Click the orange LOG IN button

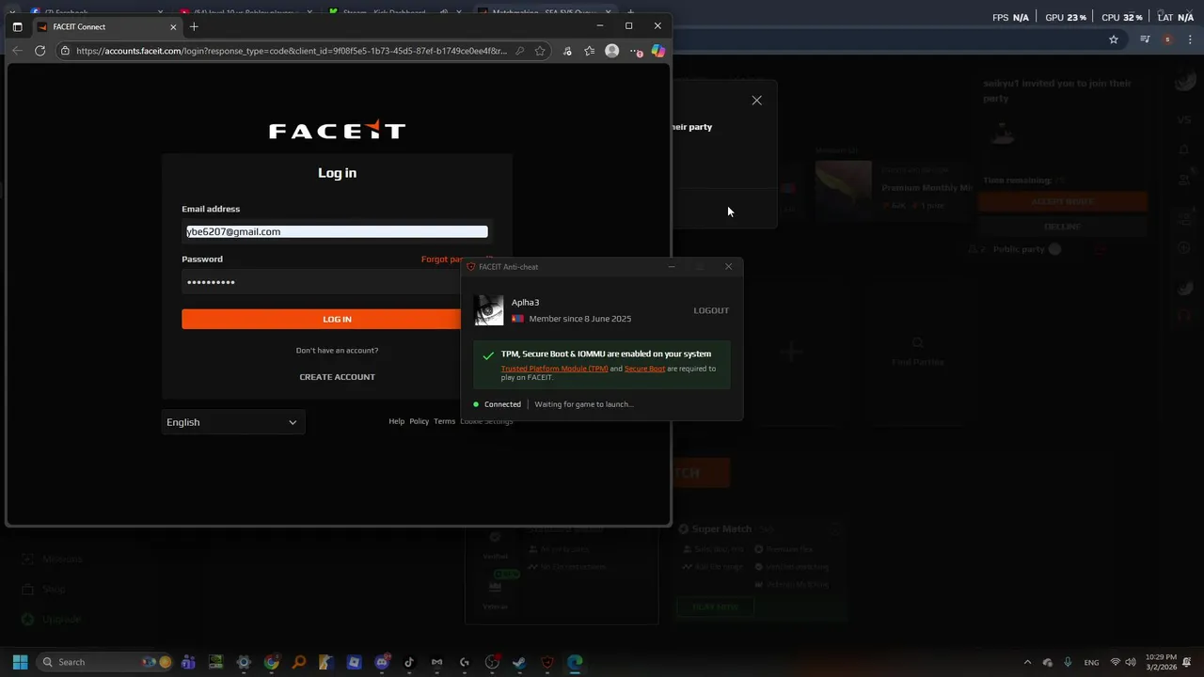(337, 319)
